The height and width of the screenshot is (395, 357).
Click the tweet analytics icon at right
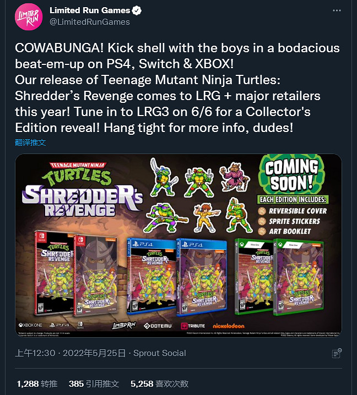point(337,353)
